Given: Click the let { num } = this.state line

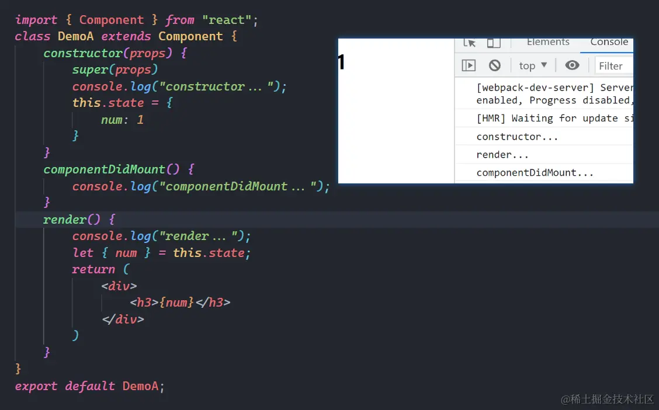Looking at the screenshot, I should coord(161,253).
